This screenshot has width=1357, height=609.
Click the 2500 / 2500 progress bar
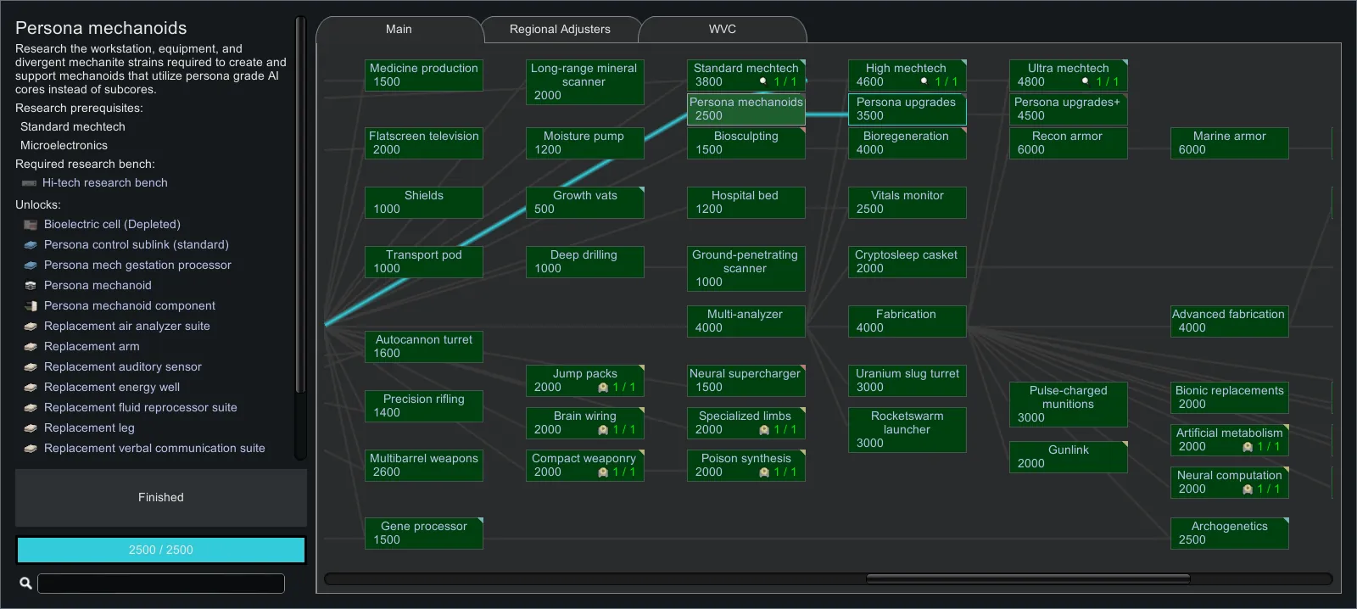point(161,550)
